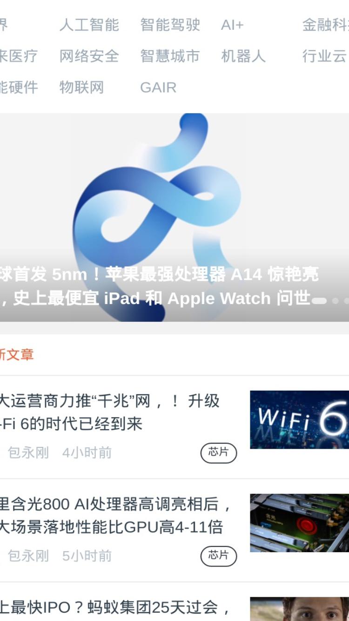Open the 物联网 category
The width and height of the screenshot is (349, 621).
(81, 88)
